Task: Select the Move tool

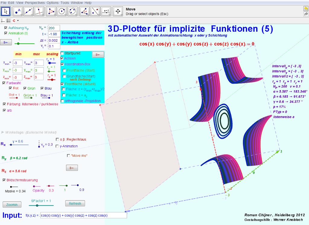Action: (x=6, y=11)
